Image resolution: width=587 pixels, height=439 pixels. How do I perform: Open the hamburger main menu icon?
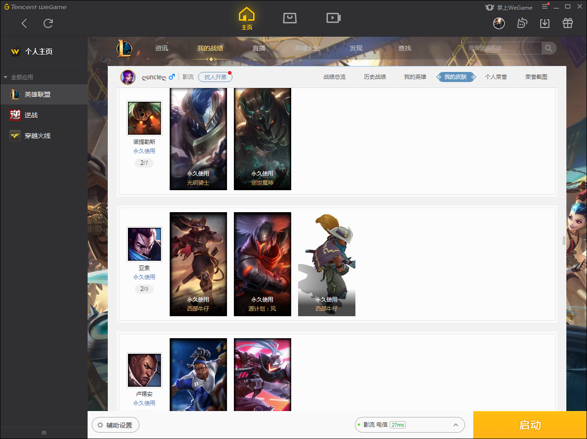(545, 6)
